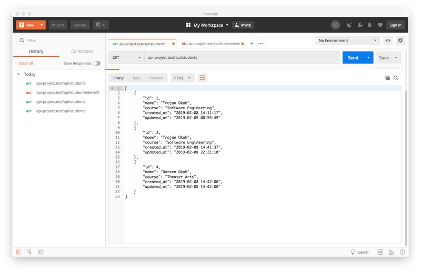Open the HTML format dropdown
Screen dimensions: 421x272
(182, 78)
